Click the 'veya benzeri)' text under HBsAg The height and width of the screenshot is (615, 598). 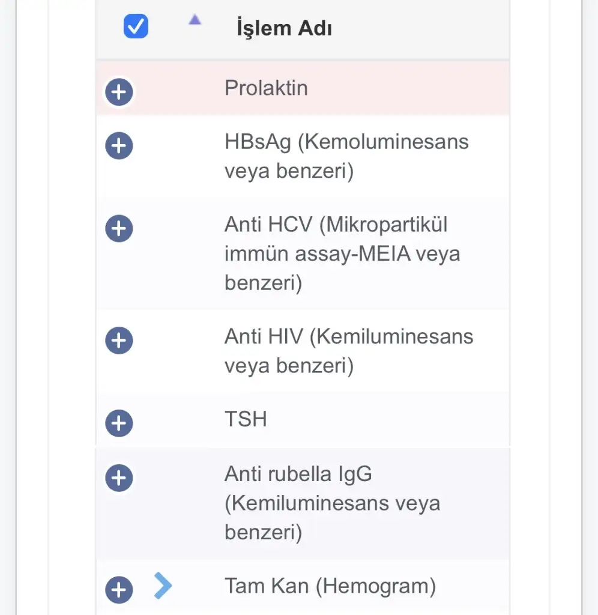(x=289, y=171)
